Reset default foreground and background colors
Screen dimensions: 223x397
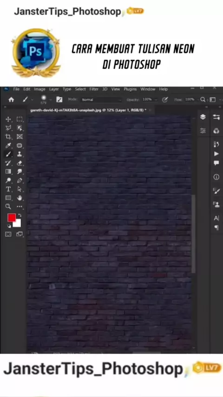coord(9,226)
